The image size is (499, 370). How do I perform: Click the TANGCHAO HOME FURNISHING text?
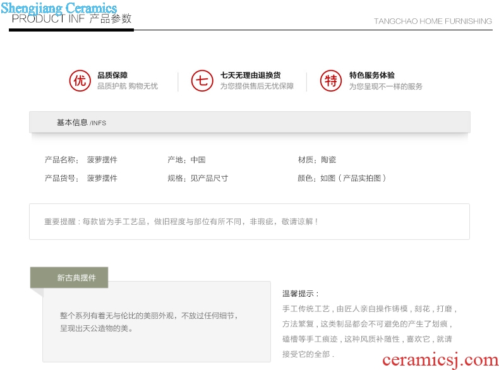(433, 21)
